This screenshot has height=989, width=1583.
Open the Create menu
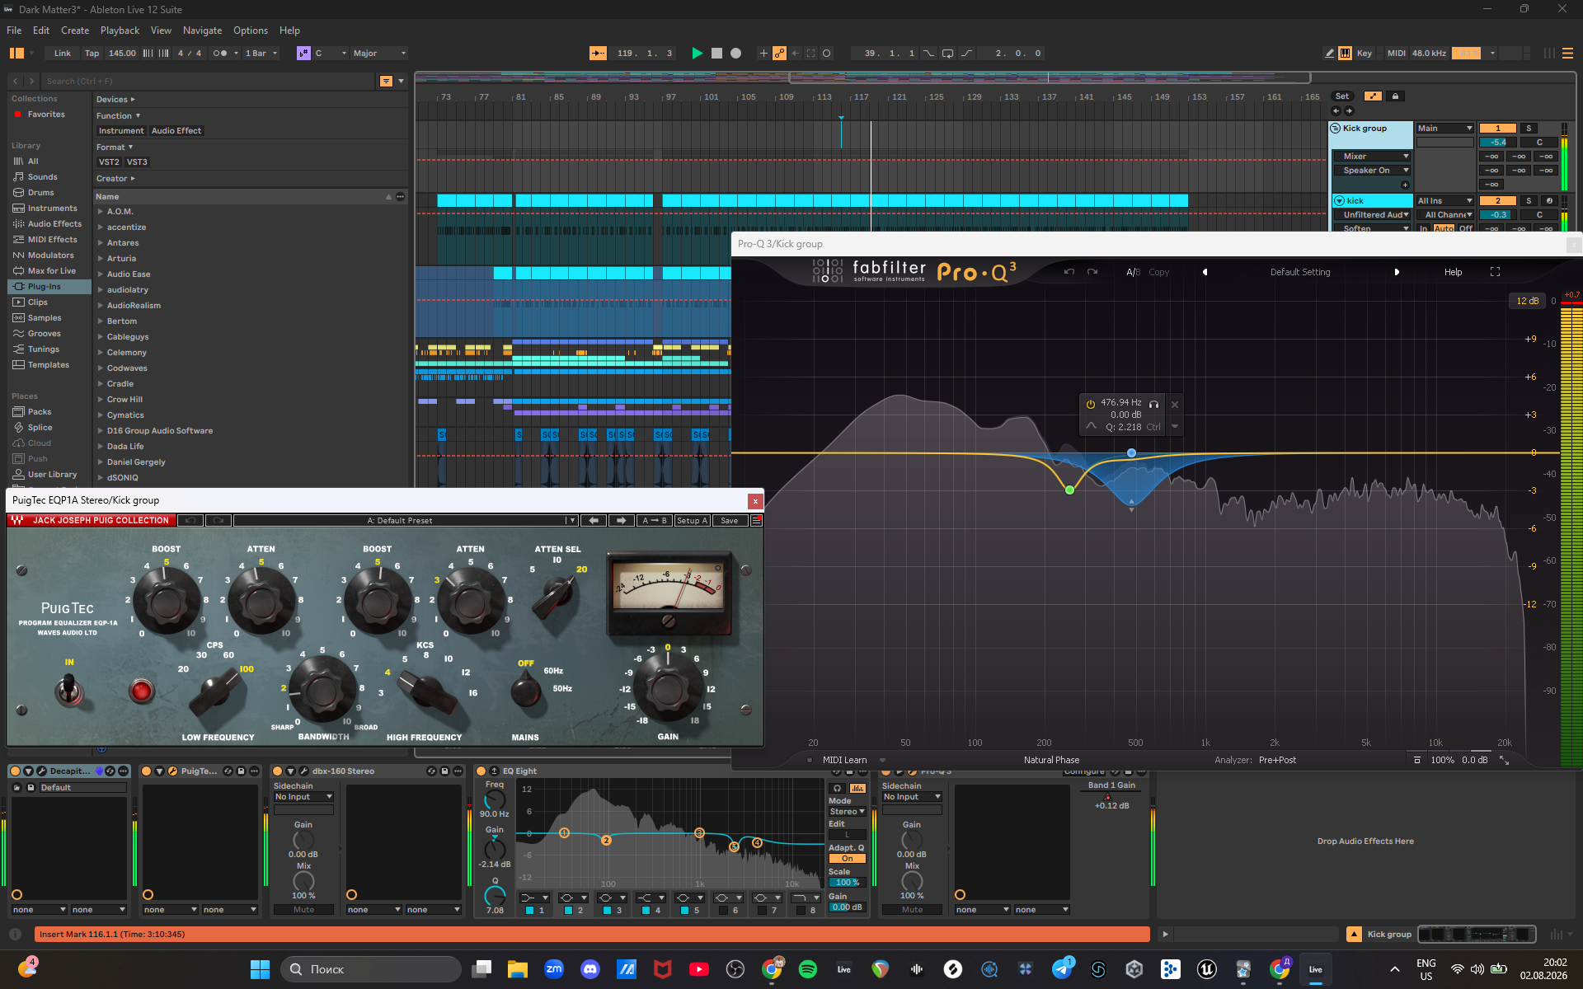(x=75, y=30)
